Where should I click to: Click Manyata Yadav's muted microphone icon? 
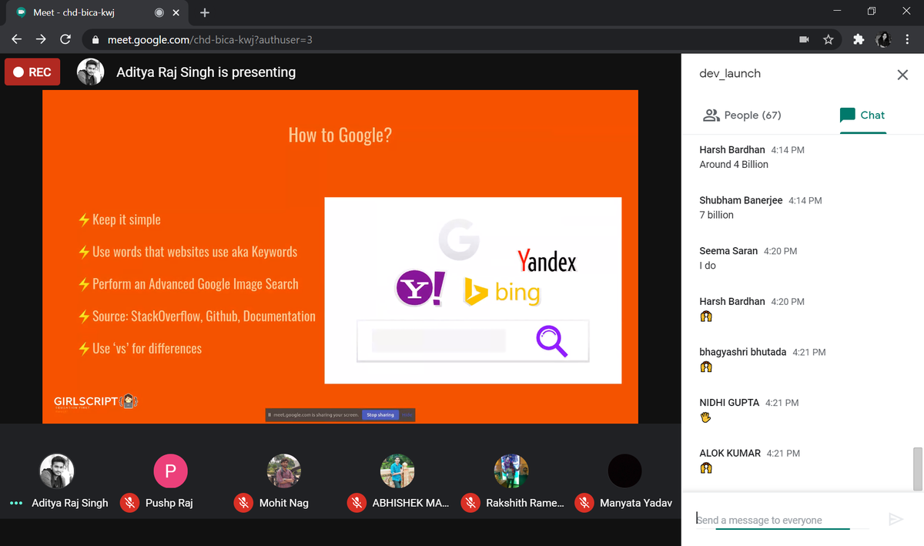[584, 503]
